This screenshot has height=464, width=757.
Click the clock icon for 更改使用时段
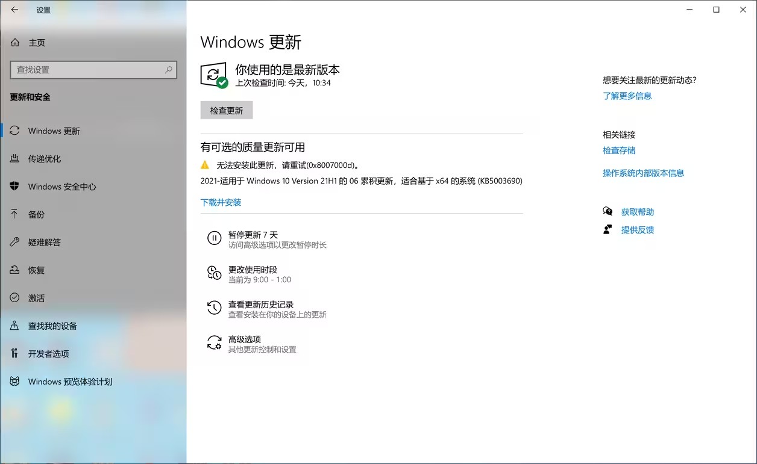click(x=214, y=273)
